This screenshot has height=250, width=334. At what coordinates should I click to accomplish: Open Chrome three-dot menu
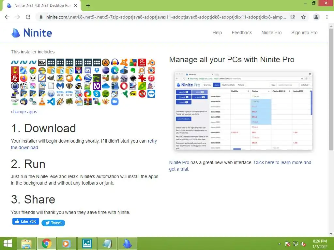coord(327,17)
